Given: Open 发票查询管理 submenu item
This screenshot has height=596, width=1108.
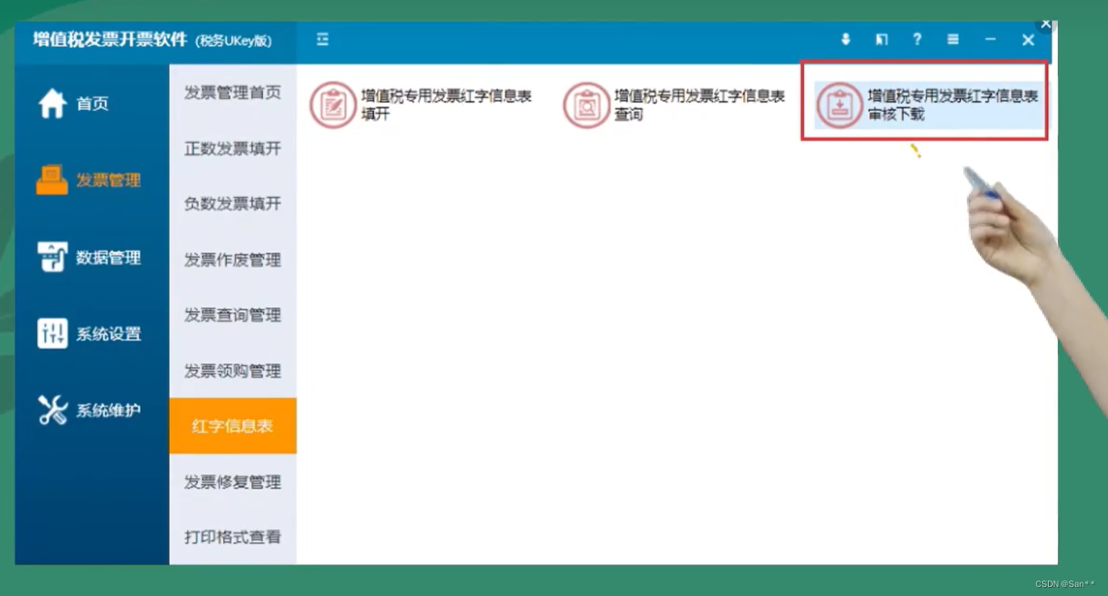Looking at the screenshot, I should 233,315.
